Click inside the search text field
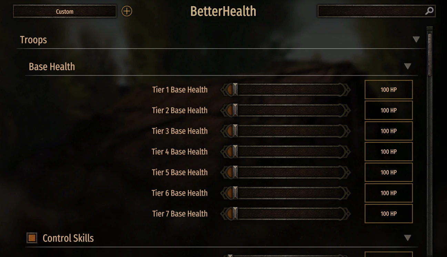The width and height of the screenshot is (447, 257). pyautogui.click(x=370, y=11)
